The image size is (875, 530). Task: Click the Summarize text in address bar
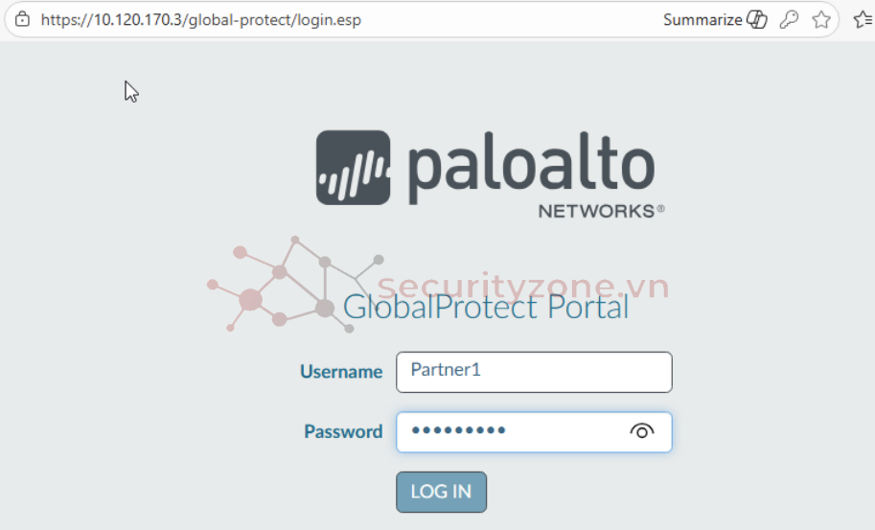(x=702, y=19)
